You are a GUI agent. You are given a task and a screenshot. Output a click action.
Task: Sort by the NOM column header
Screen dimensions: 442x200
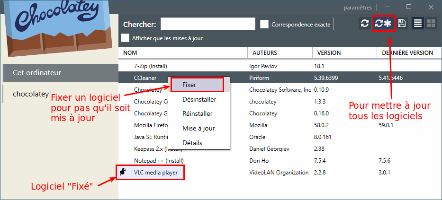point(183,52)
